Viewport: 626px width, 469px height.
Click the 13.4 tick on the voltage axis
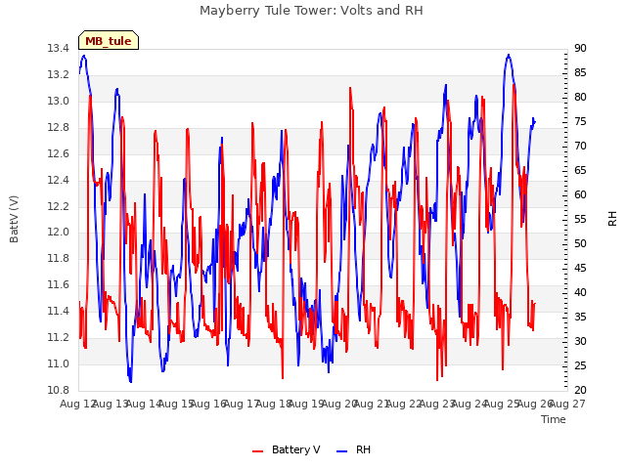(58, 49)
